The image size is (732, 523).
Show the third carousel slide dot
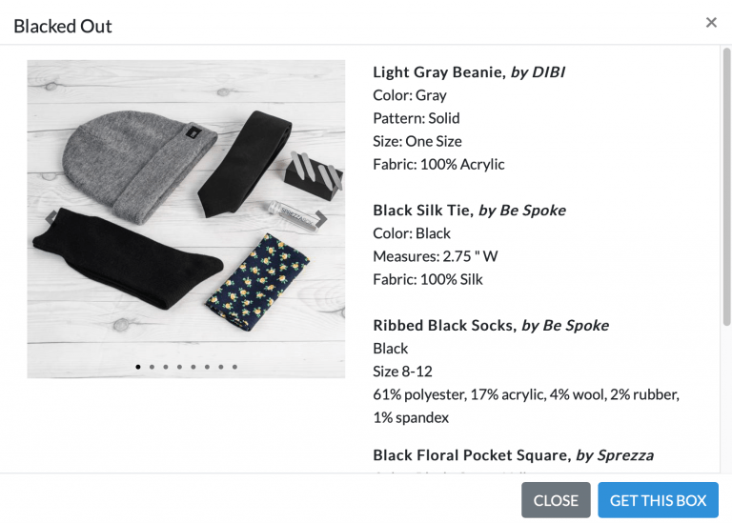(166, 367)
